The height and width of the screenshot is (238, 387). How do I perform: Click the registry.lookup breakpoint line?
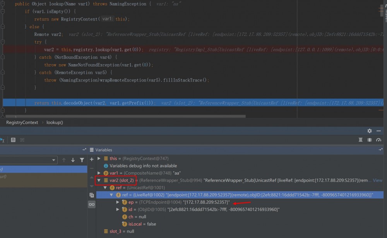pos(193,49)
